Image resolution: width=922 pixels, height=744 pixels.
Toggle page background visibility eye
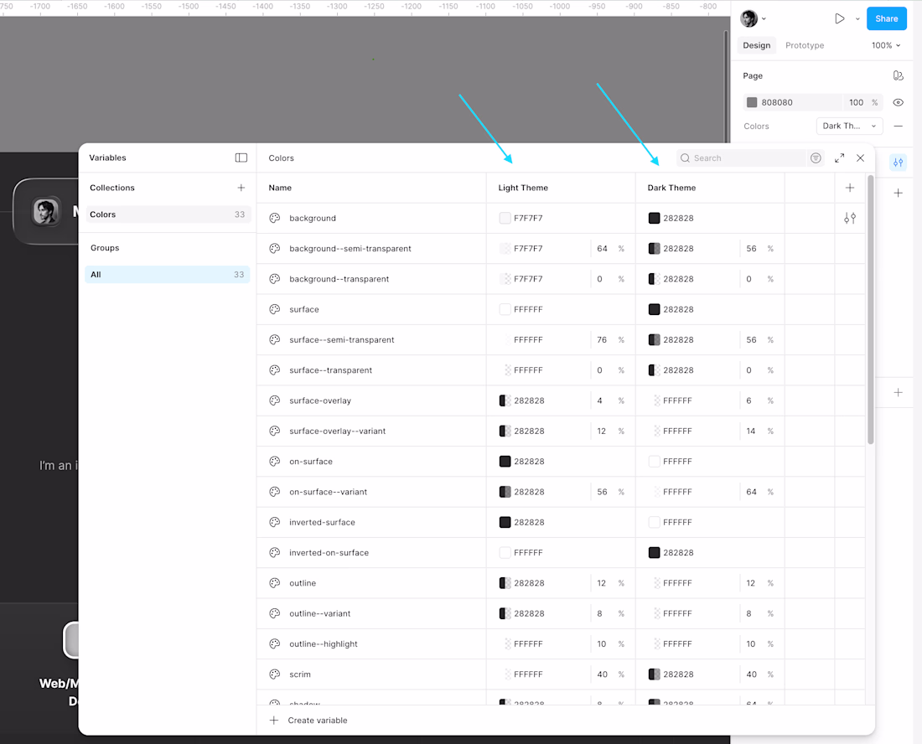[x=898, y=102]
